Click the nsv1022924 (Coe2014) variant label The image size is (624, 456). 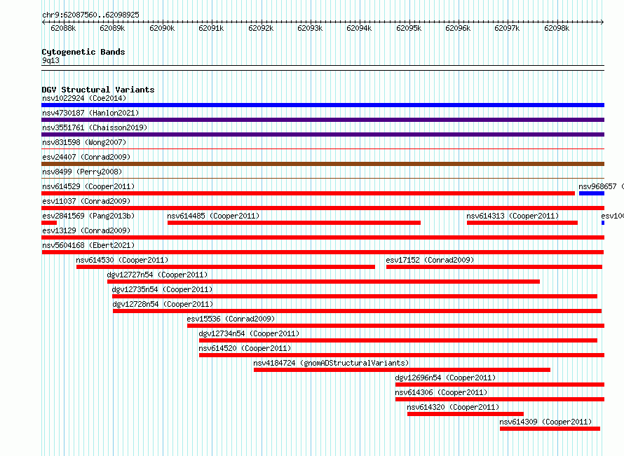click(84, 98)
